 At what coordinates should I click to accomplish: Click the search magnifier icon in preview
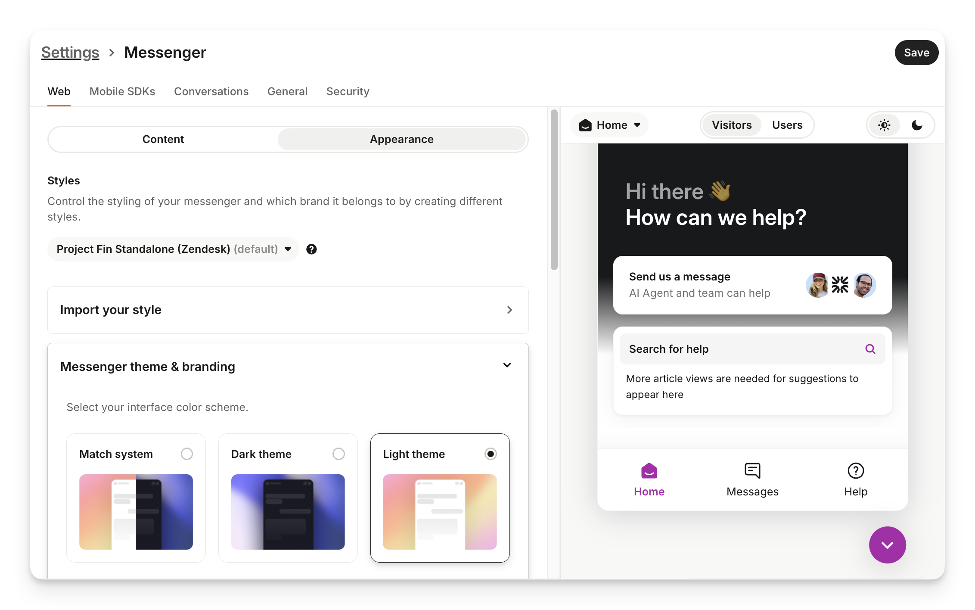pos(870,349)
